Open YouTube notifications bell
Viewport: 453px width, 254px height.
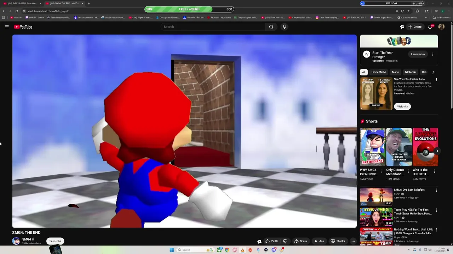pos(430,27)
